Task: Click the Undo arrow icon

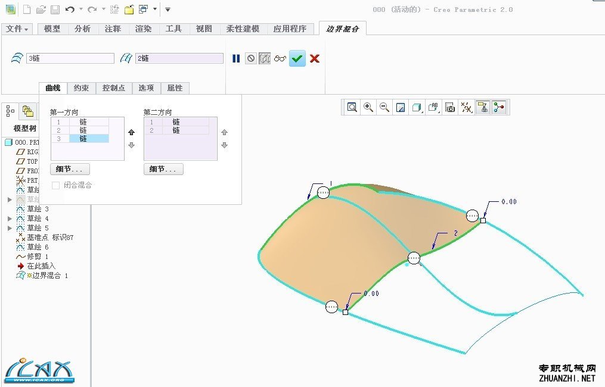Action: coord(70,10)
